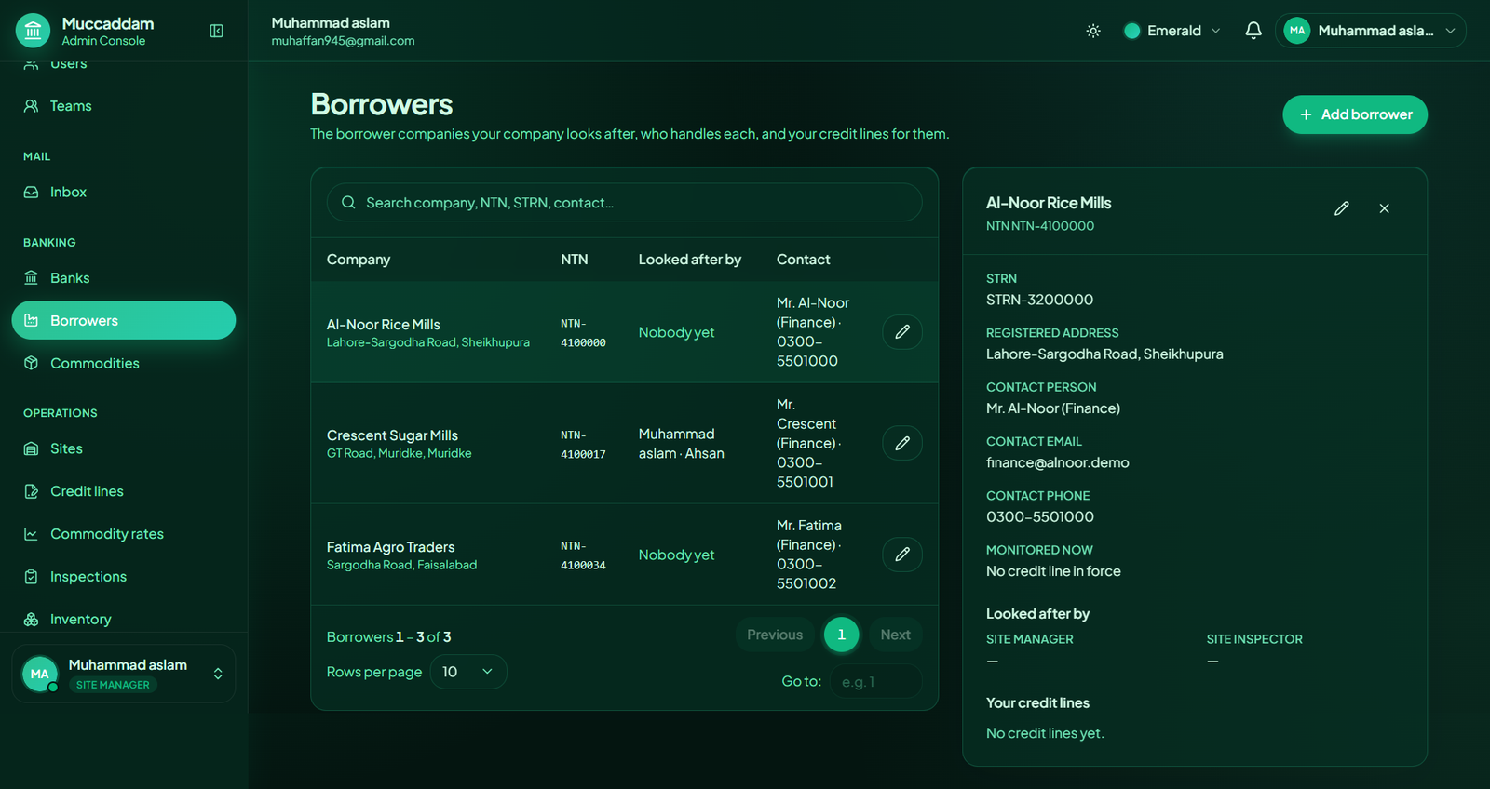Open the Banks section
The height and width of the screenshot is (789, 1490).
[124, 278]
